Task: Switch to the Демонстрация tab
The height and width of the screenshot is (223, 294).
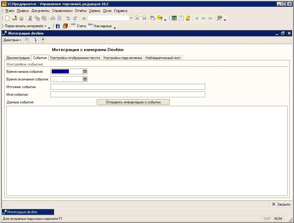Action: (x=18, y=58)
